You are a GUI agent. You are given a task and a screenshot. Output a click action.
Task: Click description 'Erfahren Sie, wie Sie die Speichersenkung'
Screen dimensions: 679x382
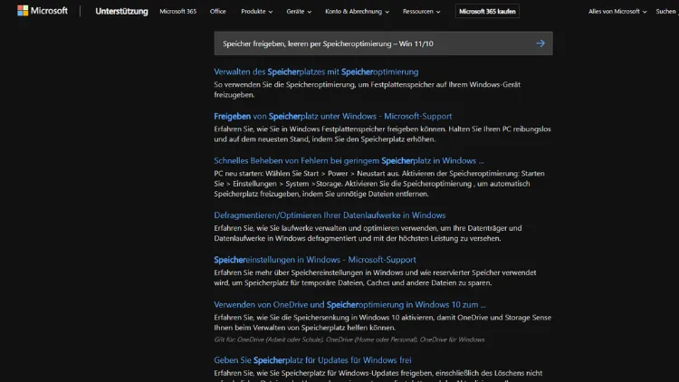(382, 322)
